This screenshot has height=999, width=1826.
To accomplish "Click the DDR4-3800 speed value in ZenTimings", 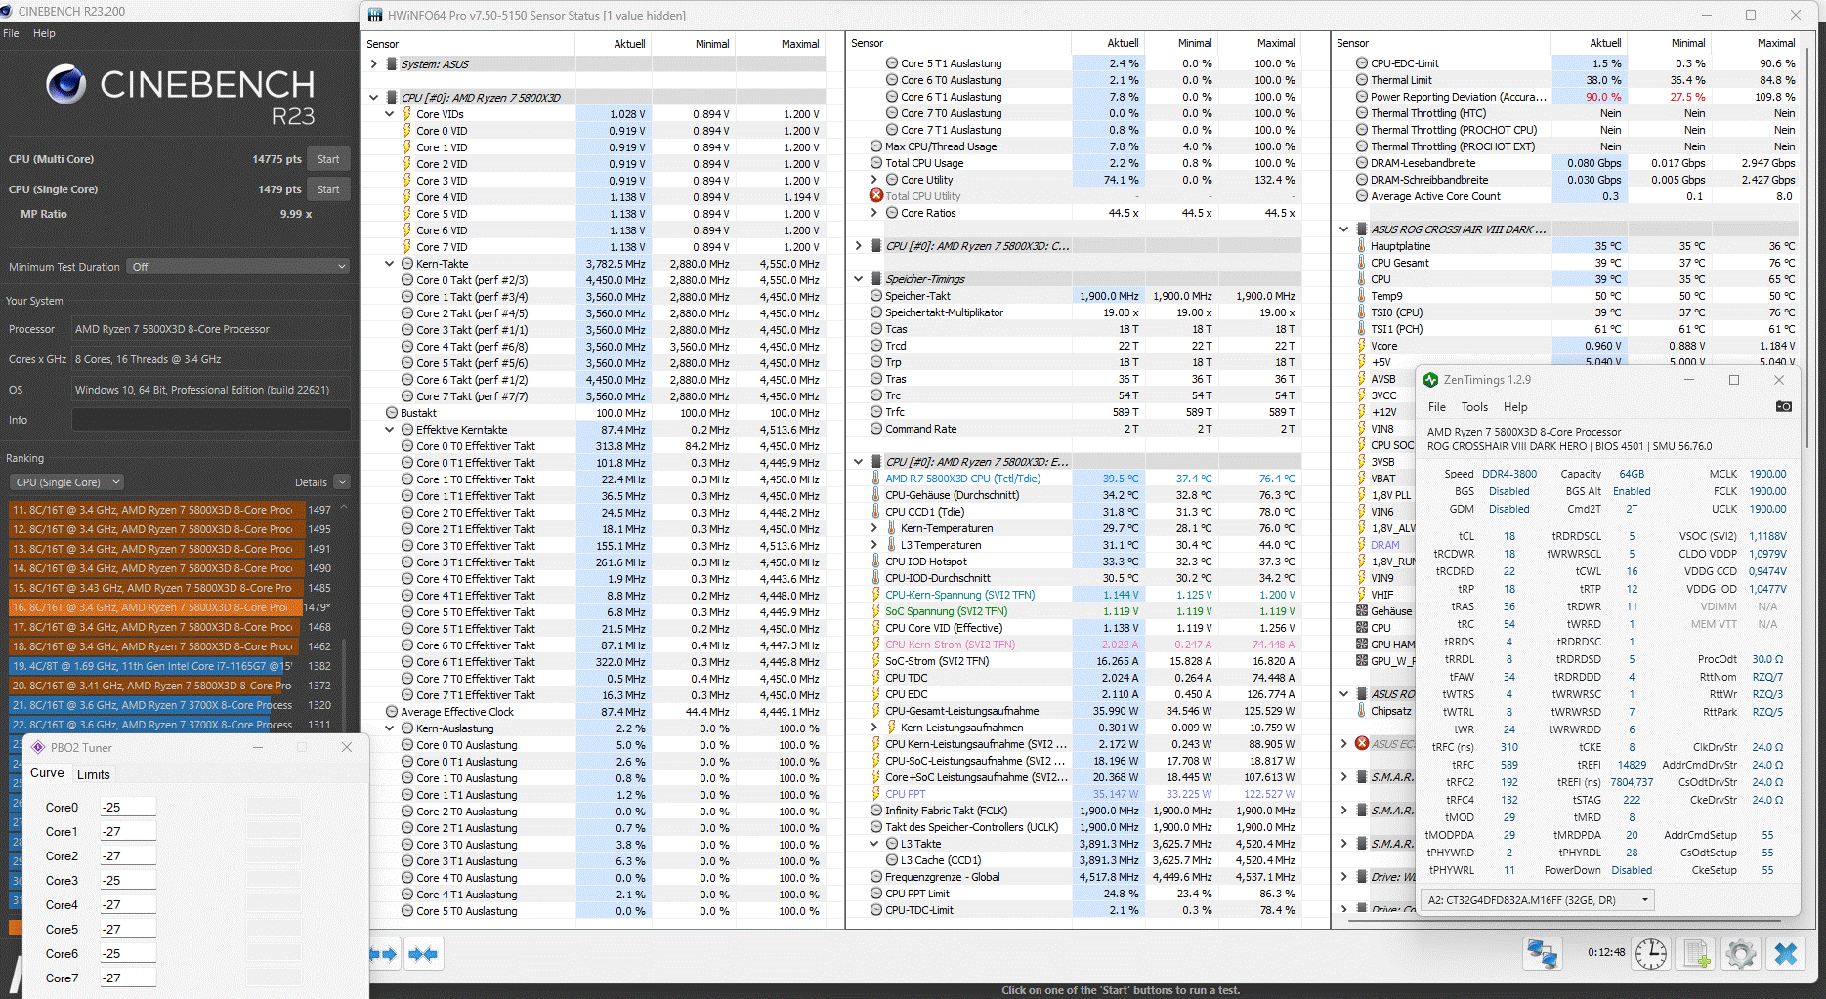I will pos(1509,474).
